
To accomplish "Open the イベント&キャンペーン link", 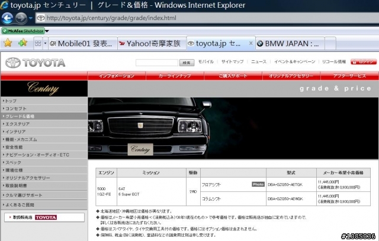I will click(x=295, y=61).
